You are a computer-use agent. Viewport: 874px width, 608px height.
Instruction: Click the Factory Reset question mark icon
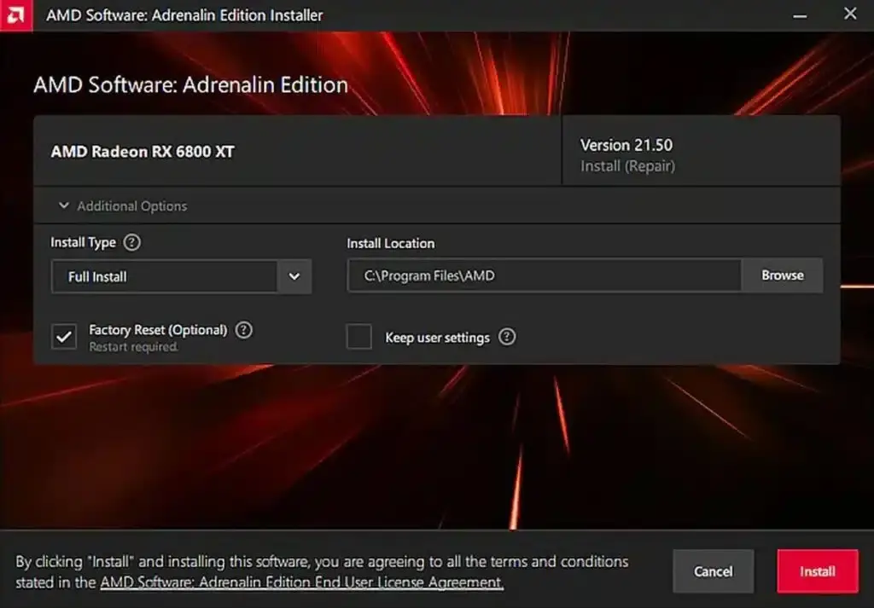click(243, 329)
